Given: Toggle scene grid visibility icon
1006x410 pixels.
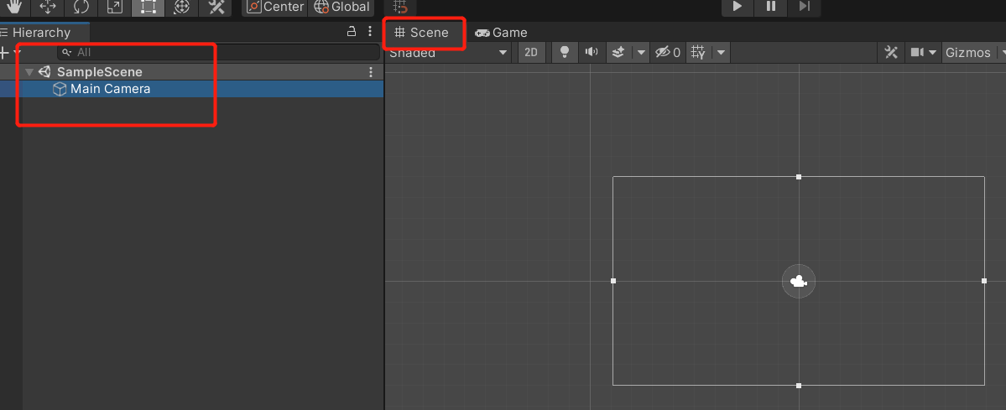Looking at the screenshot, I should [699, 53].
